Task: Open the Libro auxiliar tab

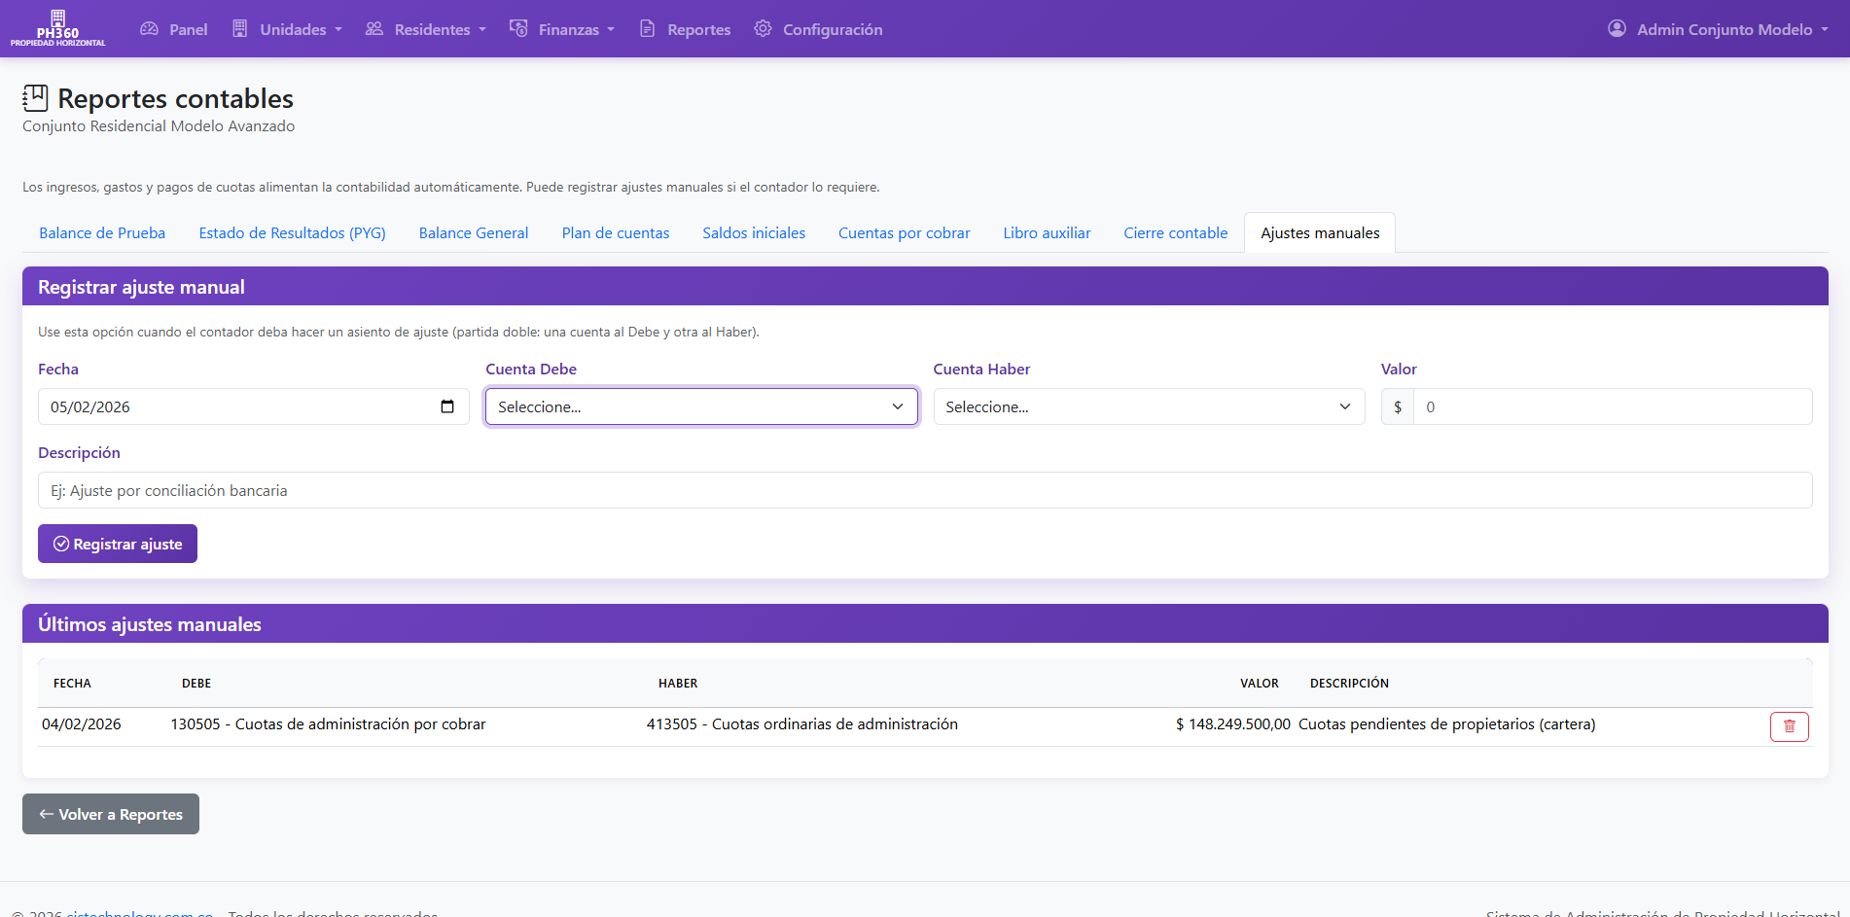Action: 1047,233
